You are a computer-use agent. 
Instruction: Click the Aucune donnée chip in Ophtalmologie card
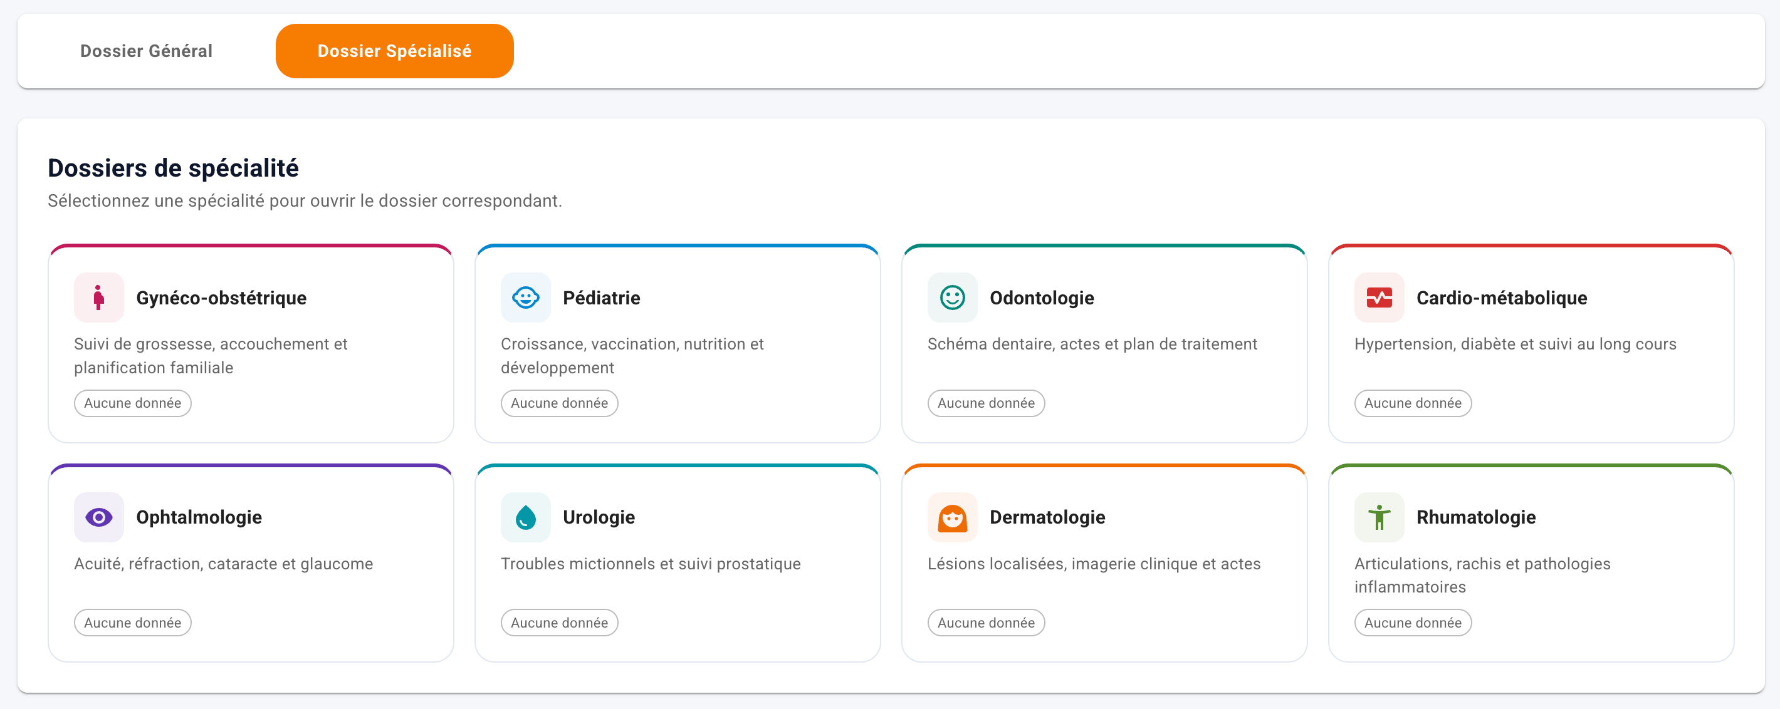pos(133,623)
